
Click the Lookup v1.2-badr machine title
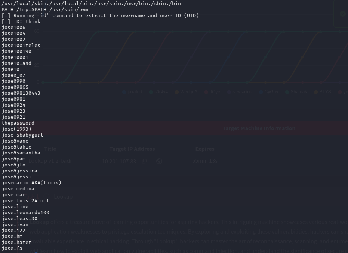(50, 161)
